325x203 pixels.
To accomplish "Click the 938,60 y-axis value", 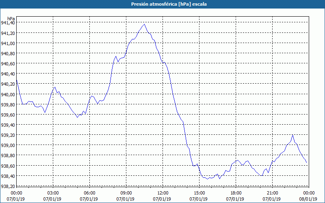I will tap(8, 166).
